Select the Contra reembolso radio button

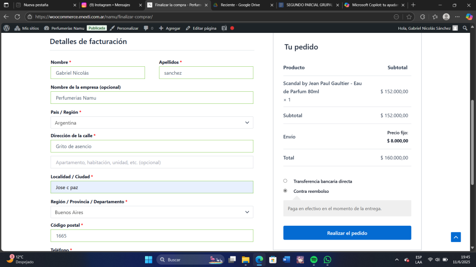[285, 191]
